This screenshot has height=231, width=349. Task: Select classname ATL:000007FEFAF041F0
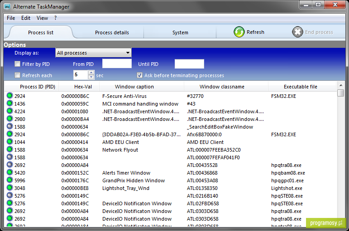[x=213, y=157]
